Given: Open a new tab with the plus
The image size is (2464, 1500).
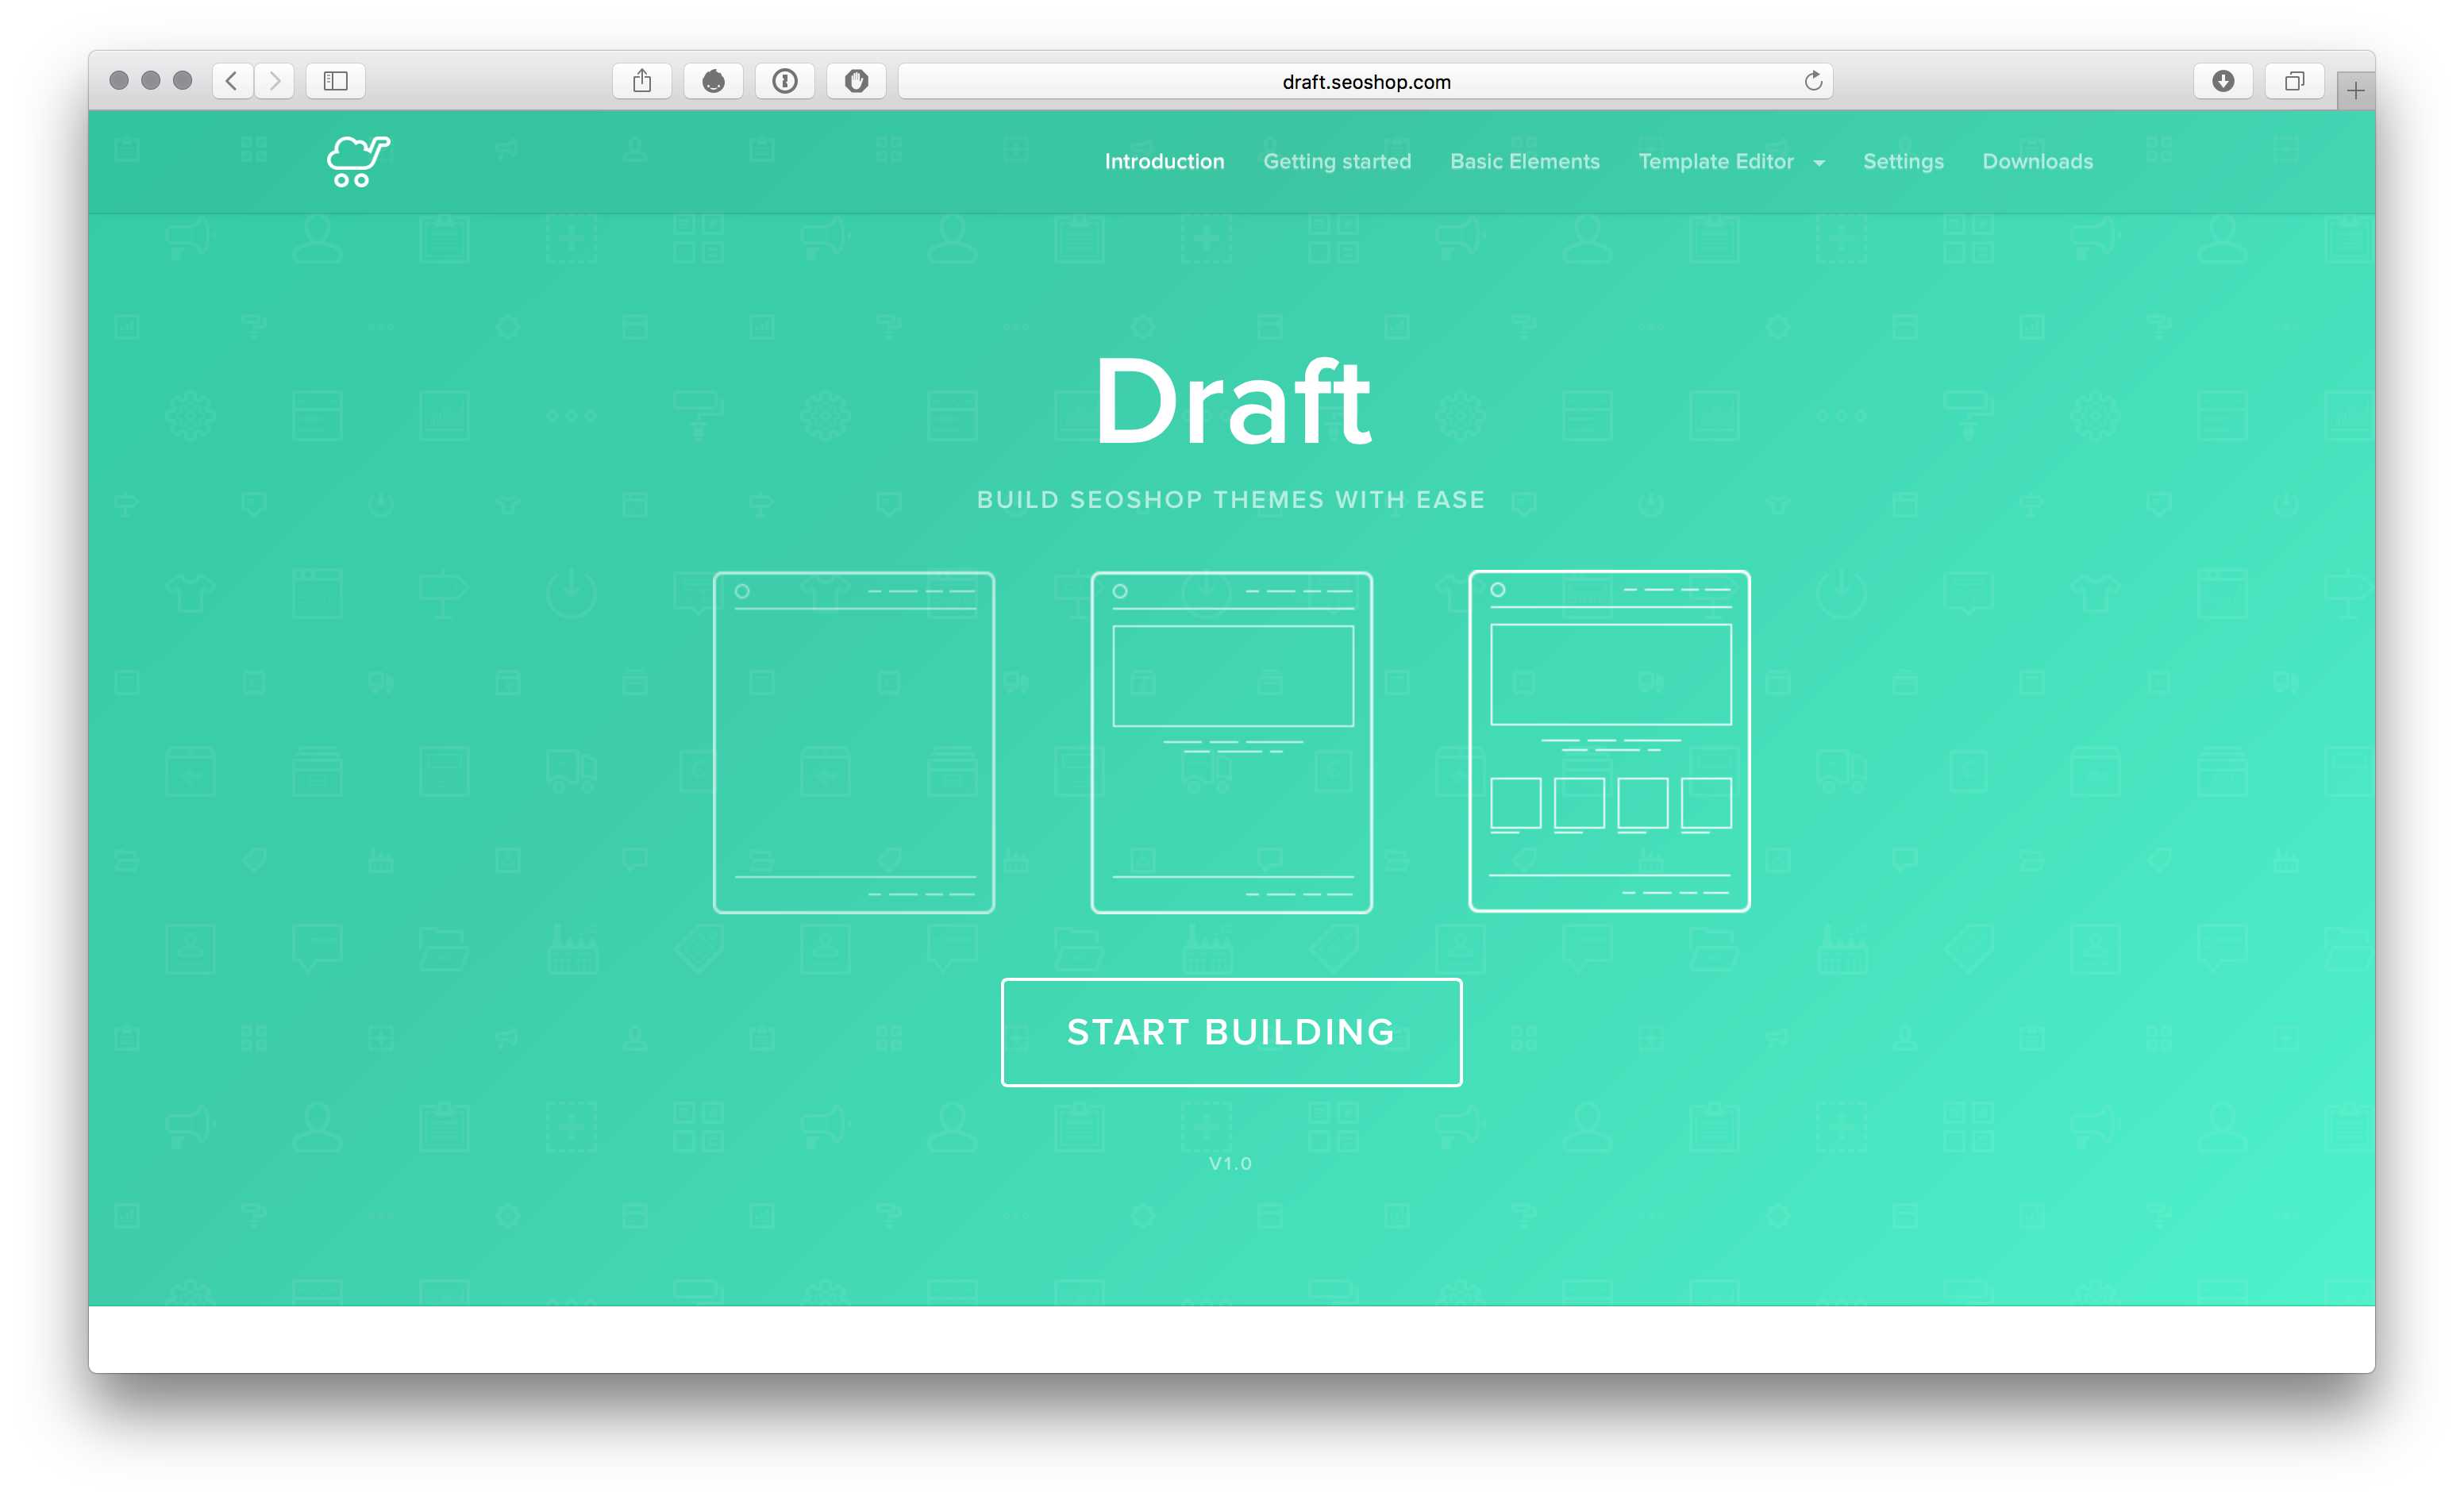Looking at the screenshot, I should (2355, 89).
